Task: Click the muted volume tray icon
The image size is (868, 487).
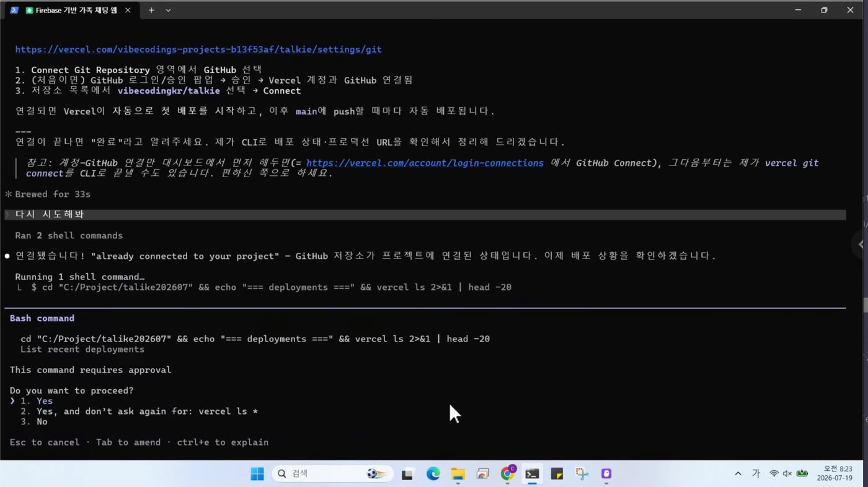Action: (x=787, y=474)
